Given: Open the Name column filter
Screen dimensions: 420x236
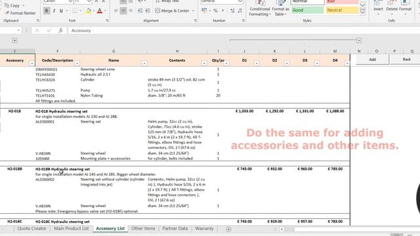Looking at the screenshot, I should tap(144, 63).
